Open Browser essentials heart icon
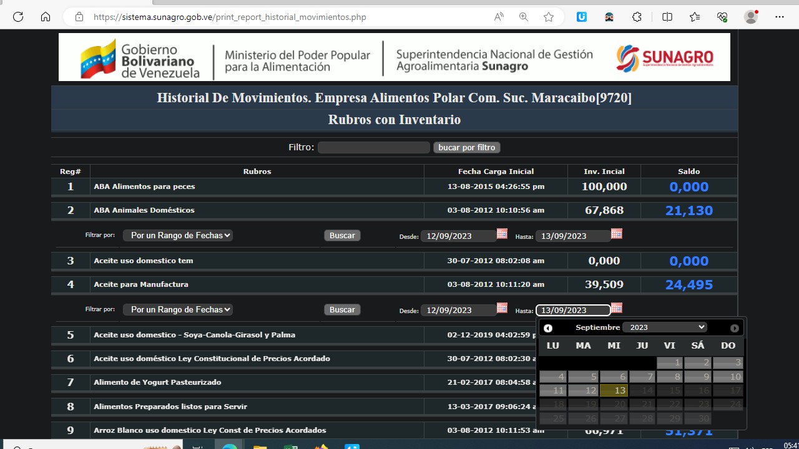This screenshot has height=449, width=799. tap(722, 17)
